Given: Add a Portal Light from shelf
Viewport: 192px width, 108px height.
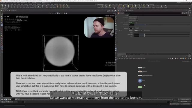Looking at the screenshot, I should tap(144, 6).
